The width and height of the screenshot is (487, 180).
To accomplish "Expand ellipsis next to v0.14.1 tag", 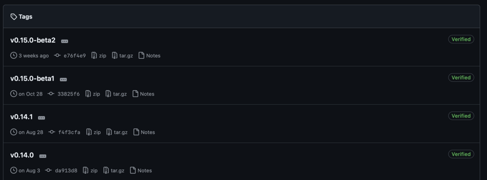I will (x=41, y=118).
